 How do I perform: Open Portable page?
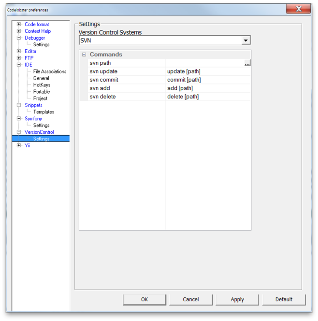point(42,92)
